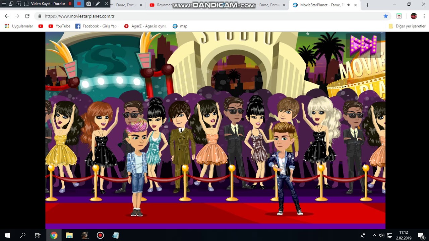The height and width of the screenshot is (241, 429).
Task: Switch to Chrome on the taskbar
Action: coord(54,235)
